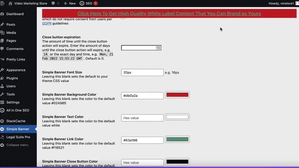Click the Plugins plug icon
Screen dimensions: 299x168
2,78
